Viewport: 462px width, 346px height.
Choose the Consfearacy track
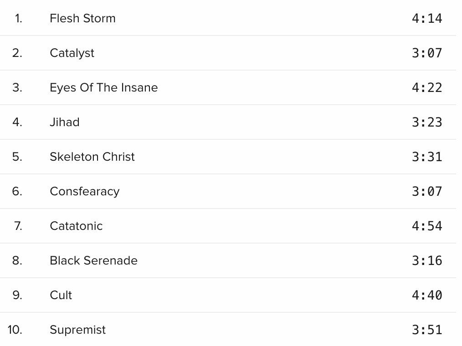(x=85, y=191)
